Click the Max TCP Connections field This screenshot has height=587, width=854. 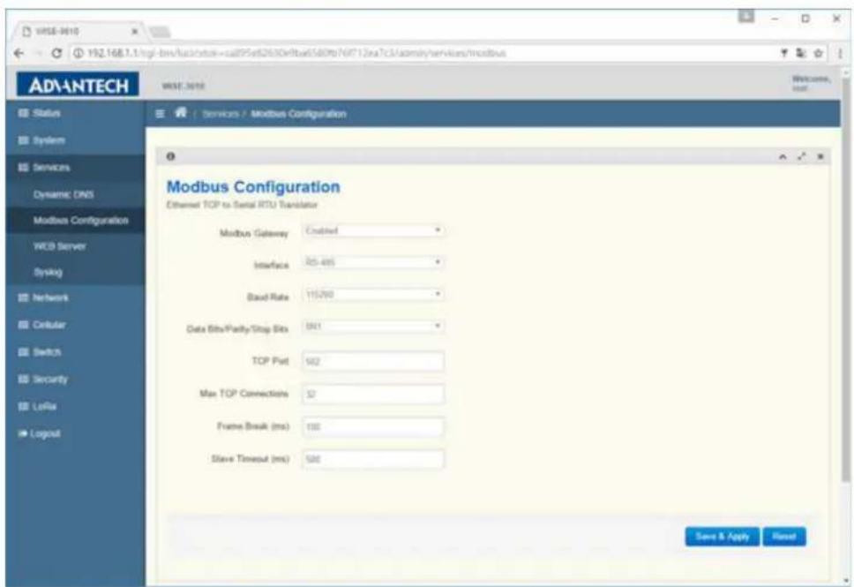click(x=373, y=394)
